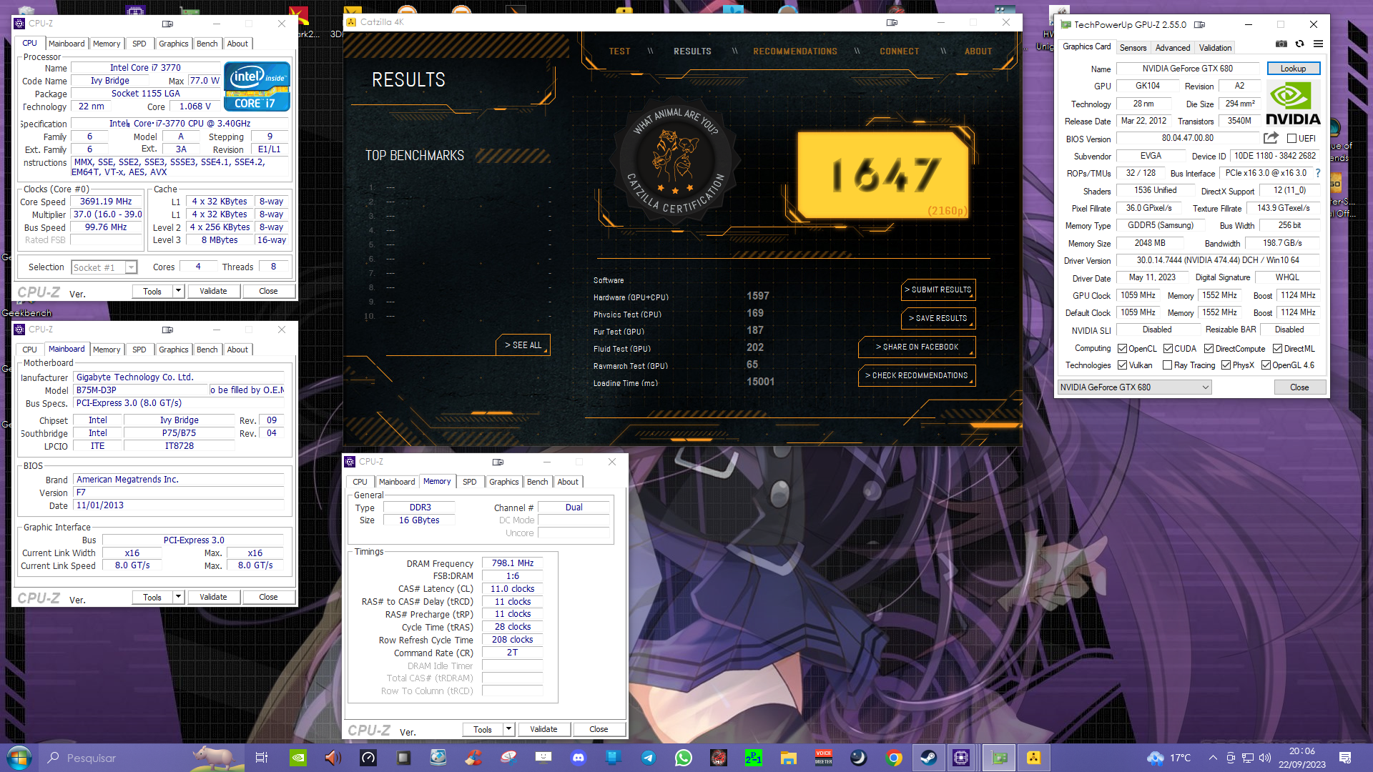
Task: Click the 1647 score panel in Catzilla
Action: [x=884, y=175]
